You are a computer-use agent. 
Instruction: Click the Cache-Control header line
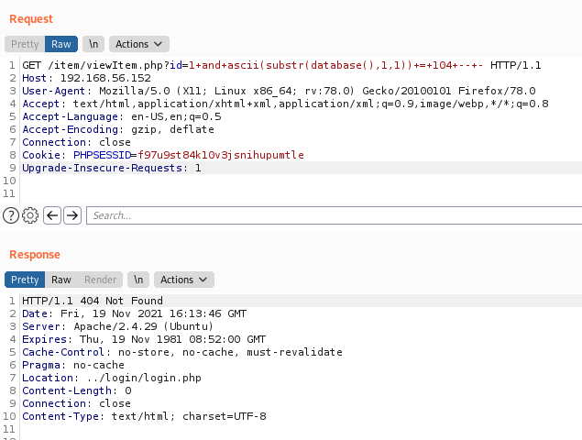pyautogui.click(x=182, y=352)
